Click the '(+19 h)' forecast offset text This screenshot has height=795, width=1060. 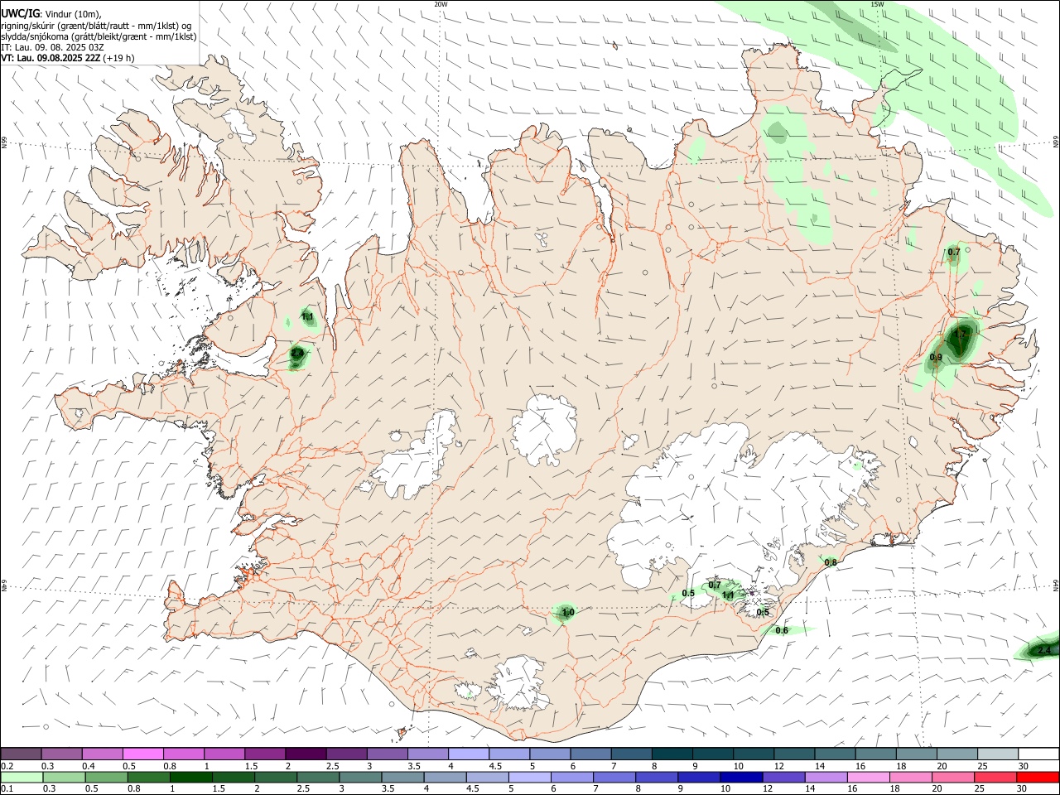click(118, 58)
